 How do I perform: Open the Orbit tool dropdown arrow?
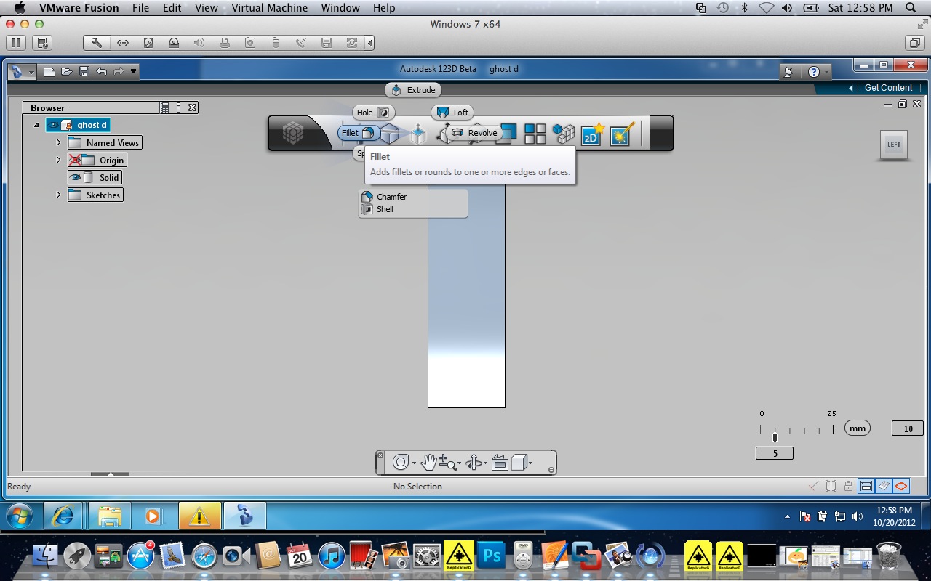486,463
